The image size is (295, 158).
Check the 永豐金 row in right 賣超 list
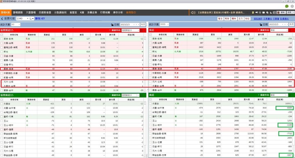150,103
